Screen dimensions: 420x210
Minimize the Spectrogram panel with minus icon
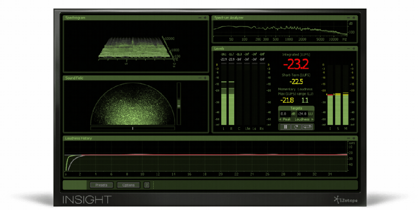click(x=200, y=17)
